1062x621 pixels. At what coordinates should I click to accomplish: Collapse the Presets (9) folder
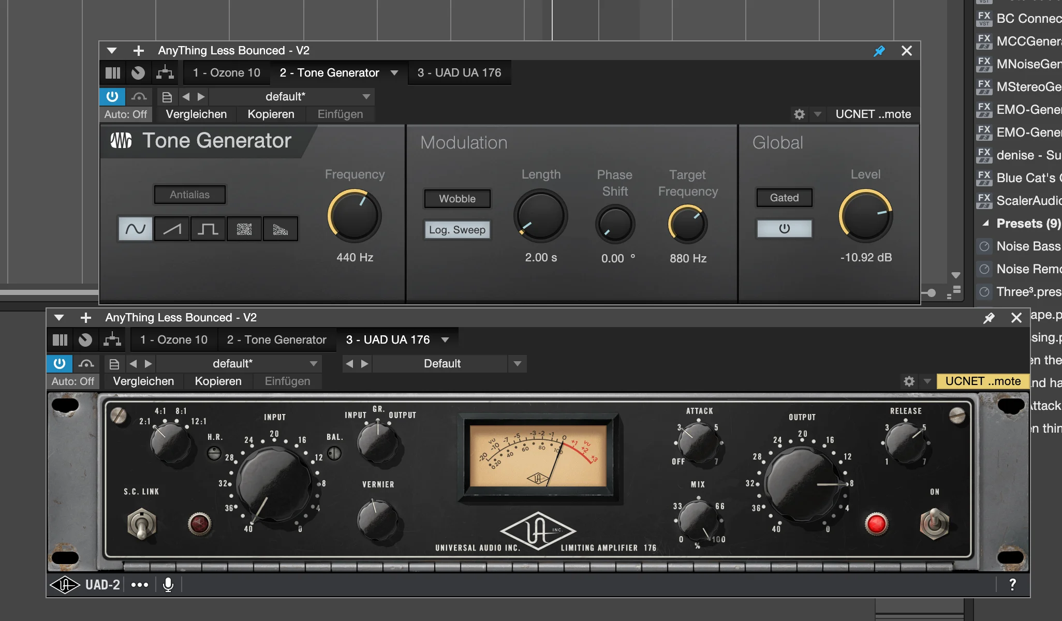986,224
